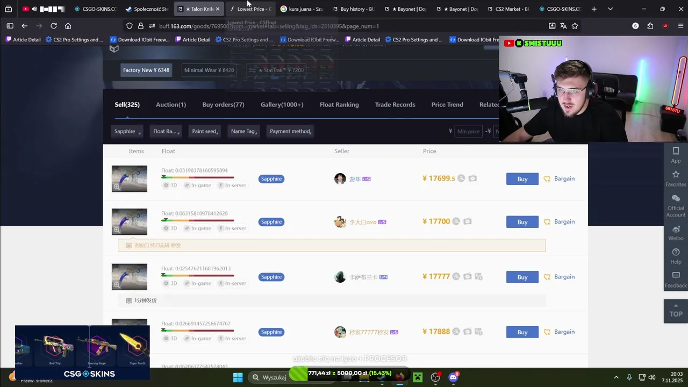Switch to the Buy history browser tab
The image size is (688, 387).
pyautogui.click(x=354, y=9)
